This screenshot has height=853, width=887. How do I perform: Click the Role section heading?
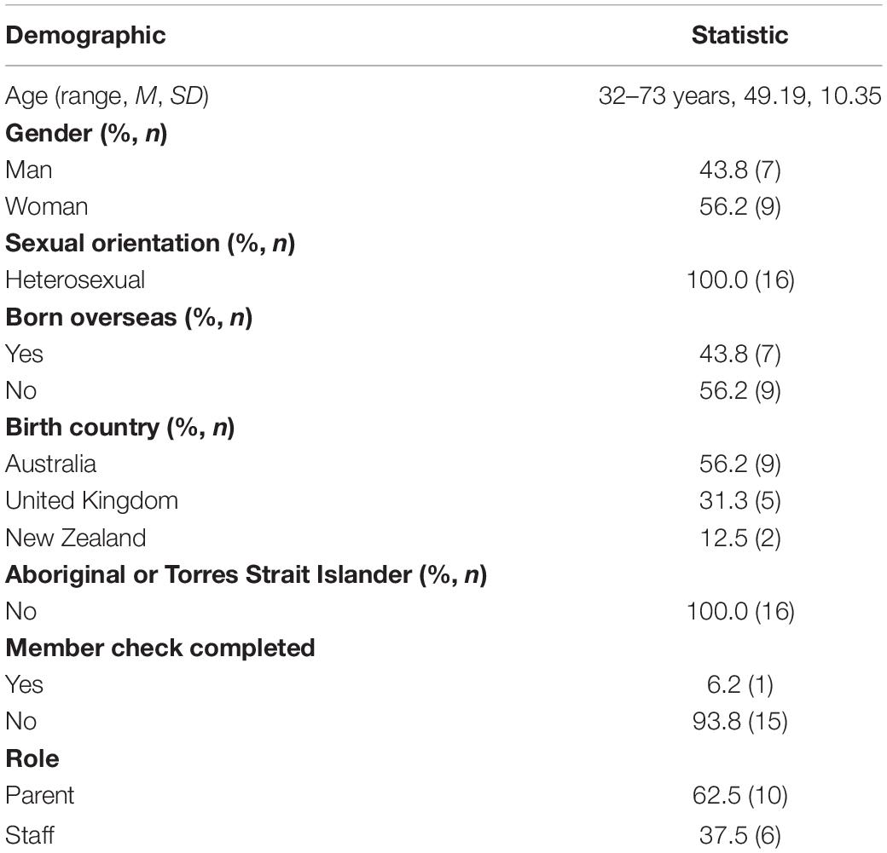(32, 758)
